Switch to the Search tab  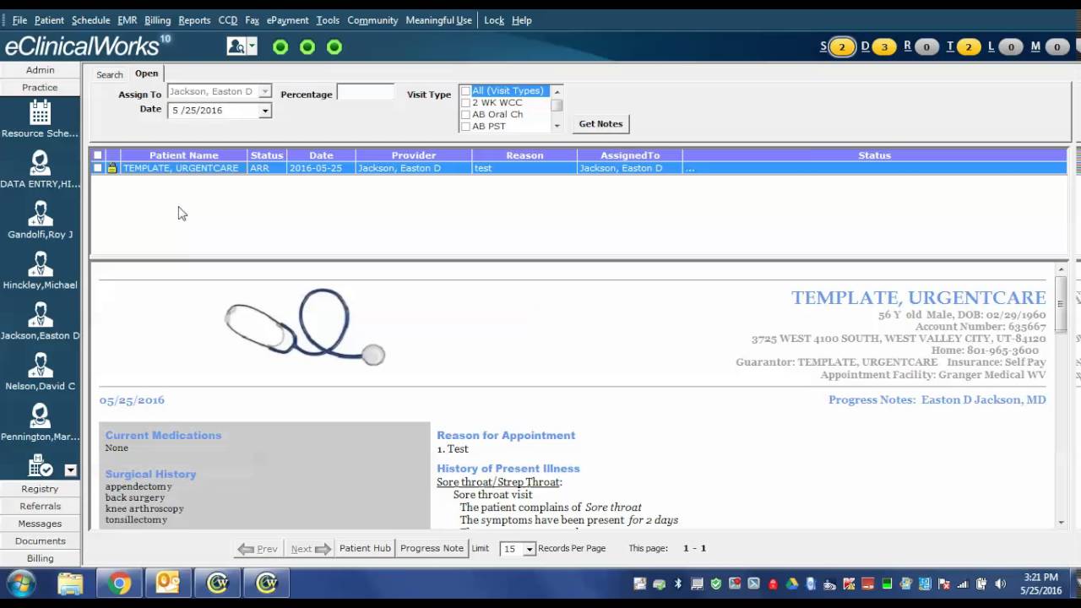coord(109,75)
